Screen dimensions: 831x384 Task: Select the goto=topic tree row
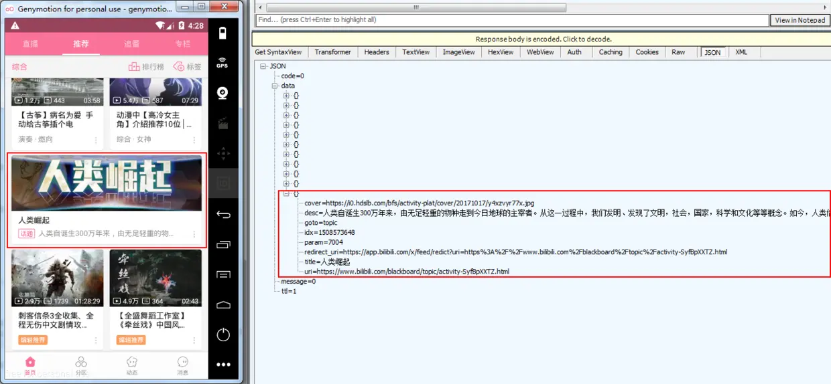pos(320,223)
